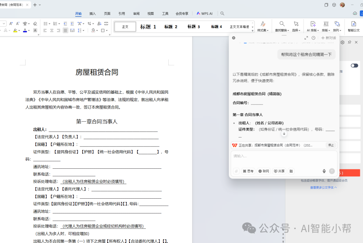This screenshot has width=363, height=243.
Task: Click the 智能公文 smart document icon
Action: pos(354,26)
